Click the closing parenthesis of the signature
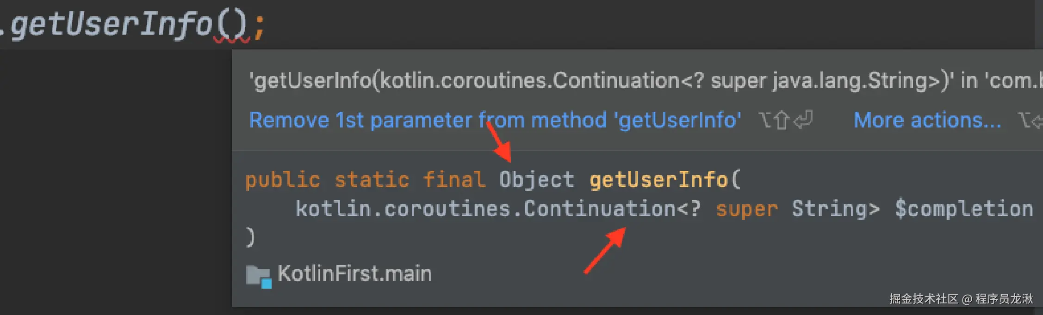Image resolution: width=1043 pixels, height=315 pixels. [250, 237]
